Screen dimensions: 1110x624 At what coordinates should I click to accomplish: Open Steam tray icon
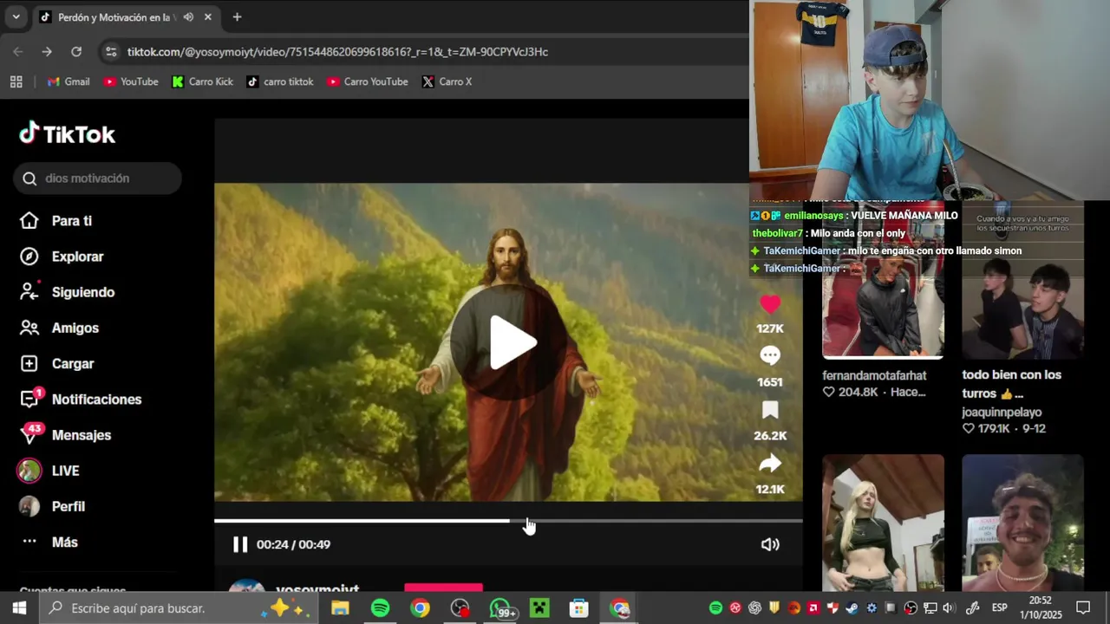(x=852, y=608)
